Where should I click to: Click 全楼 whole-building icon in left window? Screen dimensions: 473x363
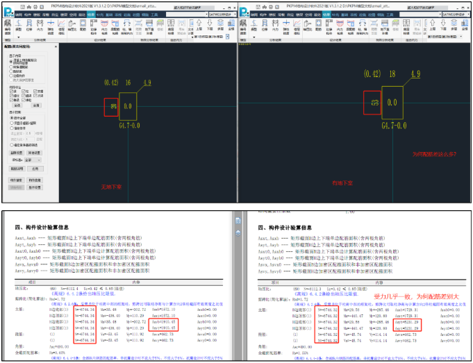(x=231, y=25)
